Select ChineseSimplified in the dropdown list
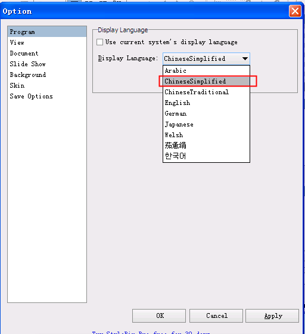The height and width of the screenshot is (334, 305). pyautogui.click(x=206, y=81)
